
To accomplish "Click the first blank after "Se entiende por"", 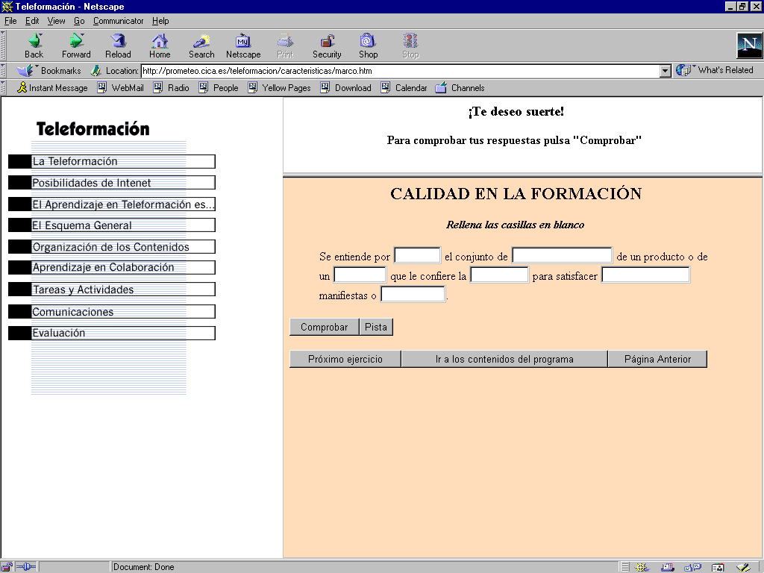I will pos(417,256).
